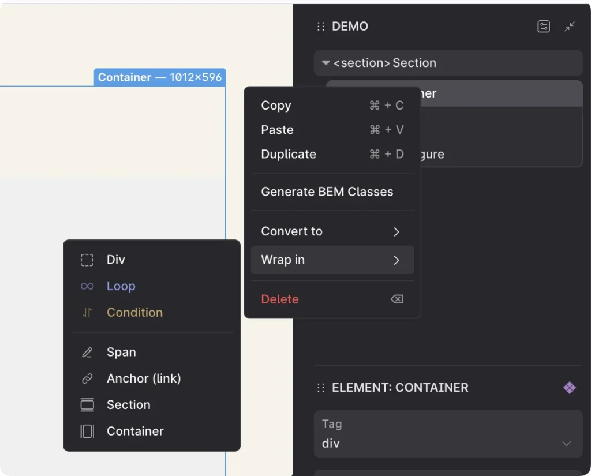Click the Loop infinity icon
591x476 pixels.
[x=87, y=286]
